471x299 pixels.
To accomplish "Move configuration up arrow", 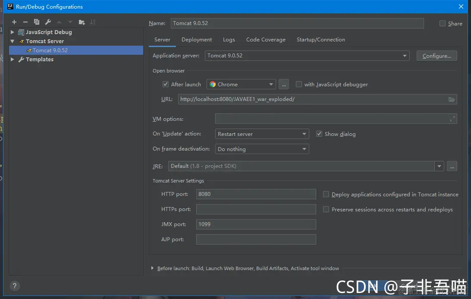I will click(x=59, y=22).
